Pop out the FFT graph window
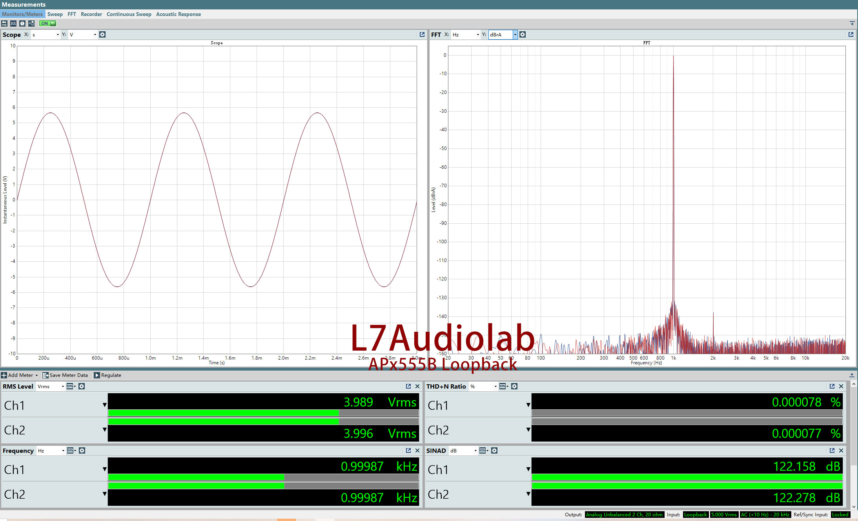 [851, 34]
